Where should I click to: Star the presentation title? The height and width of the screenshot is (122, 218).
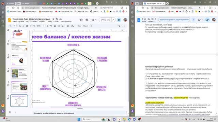53,19
